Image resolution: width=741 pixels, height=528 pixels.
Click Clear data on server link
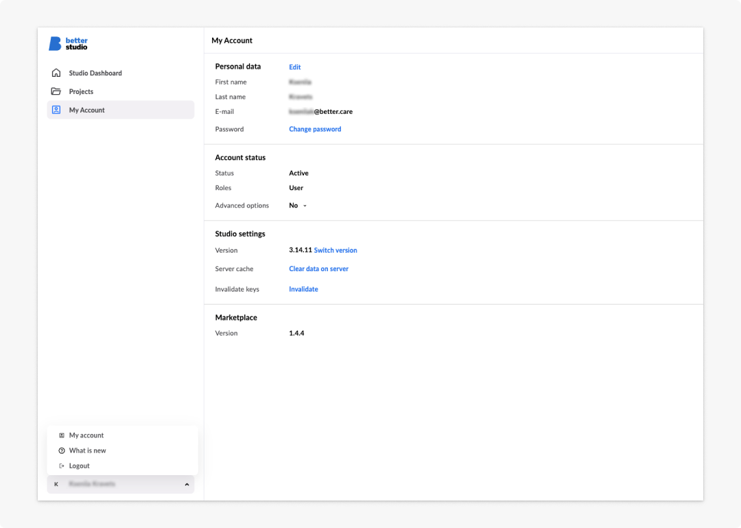pyautogui.click(x=318, y=268)
